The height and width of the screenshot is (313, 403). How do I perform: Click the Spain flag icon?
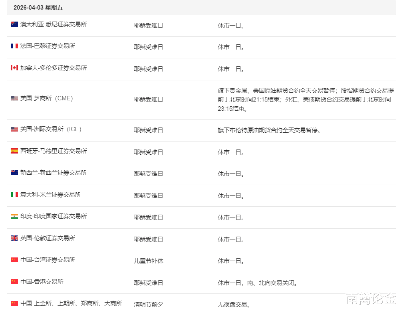click(14, 151)
